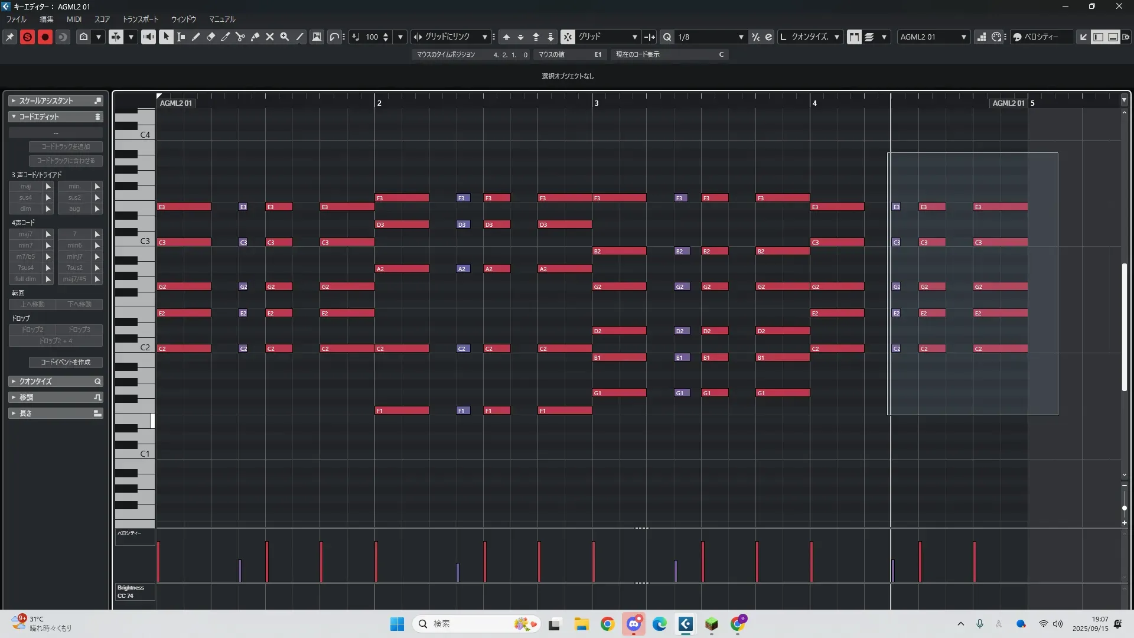Select the Line tool
This screenshot has width=1134, height=638.
click(299, 37)
